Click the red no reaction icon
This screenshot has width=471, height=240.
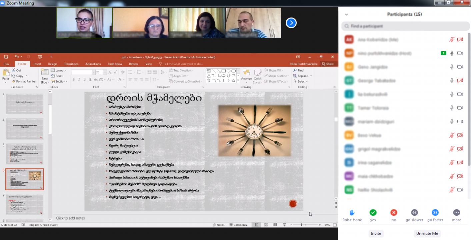(x=394, y=212)
